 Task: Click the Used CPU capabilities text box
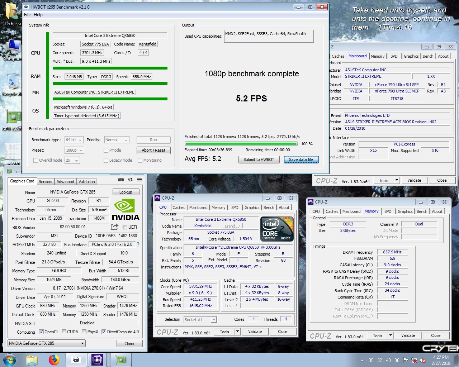click(x=269, y=36)
